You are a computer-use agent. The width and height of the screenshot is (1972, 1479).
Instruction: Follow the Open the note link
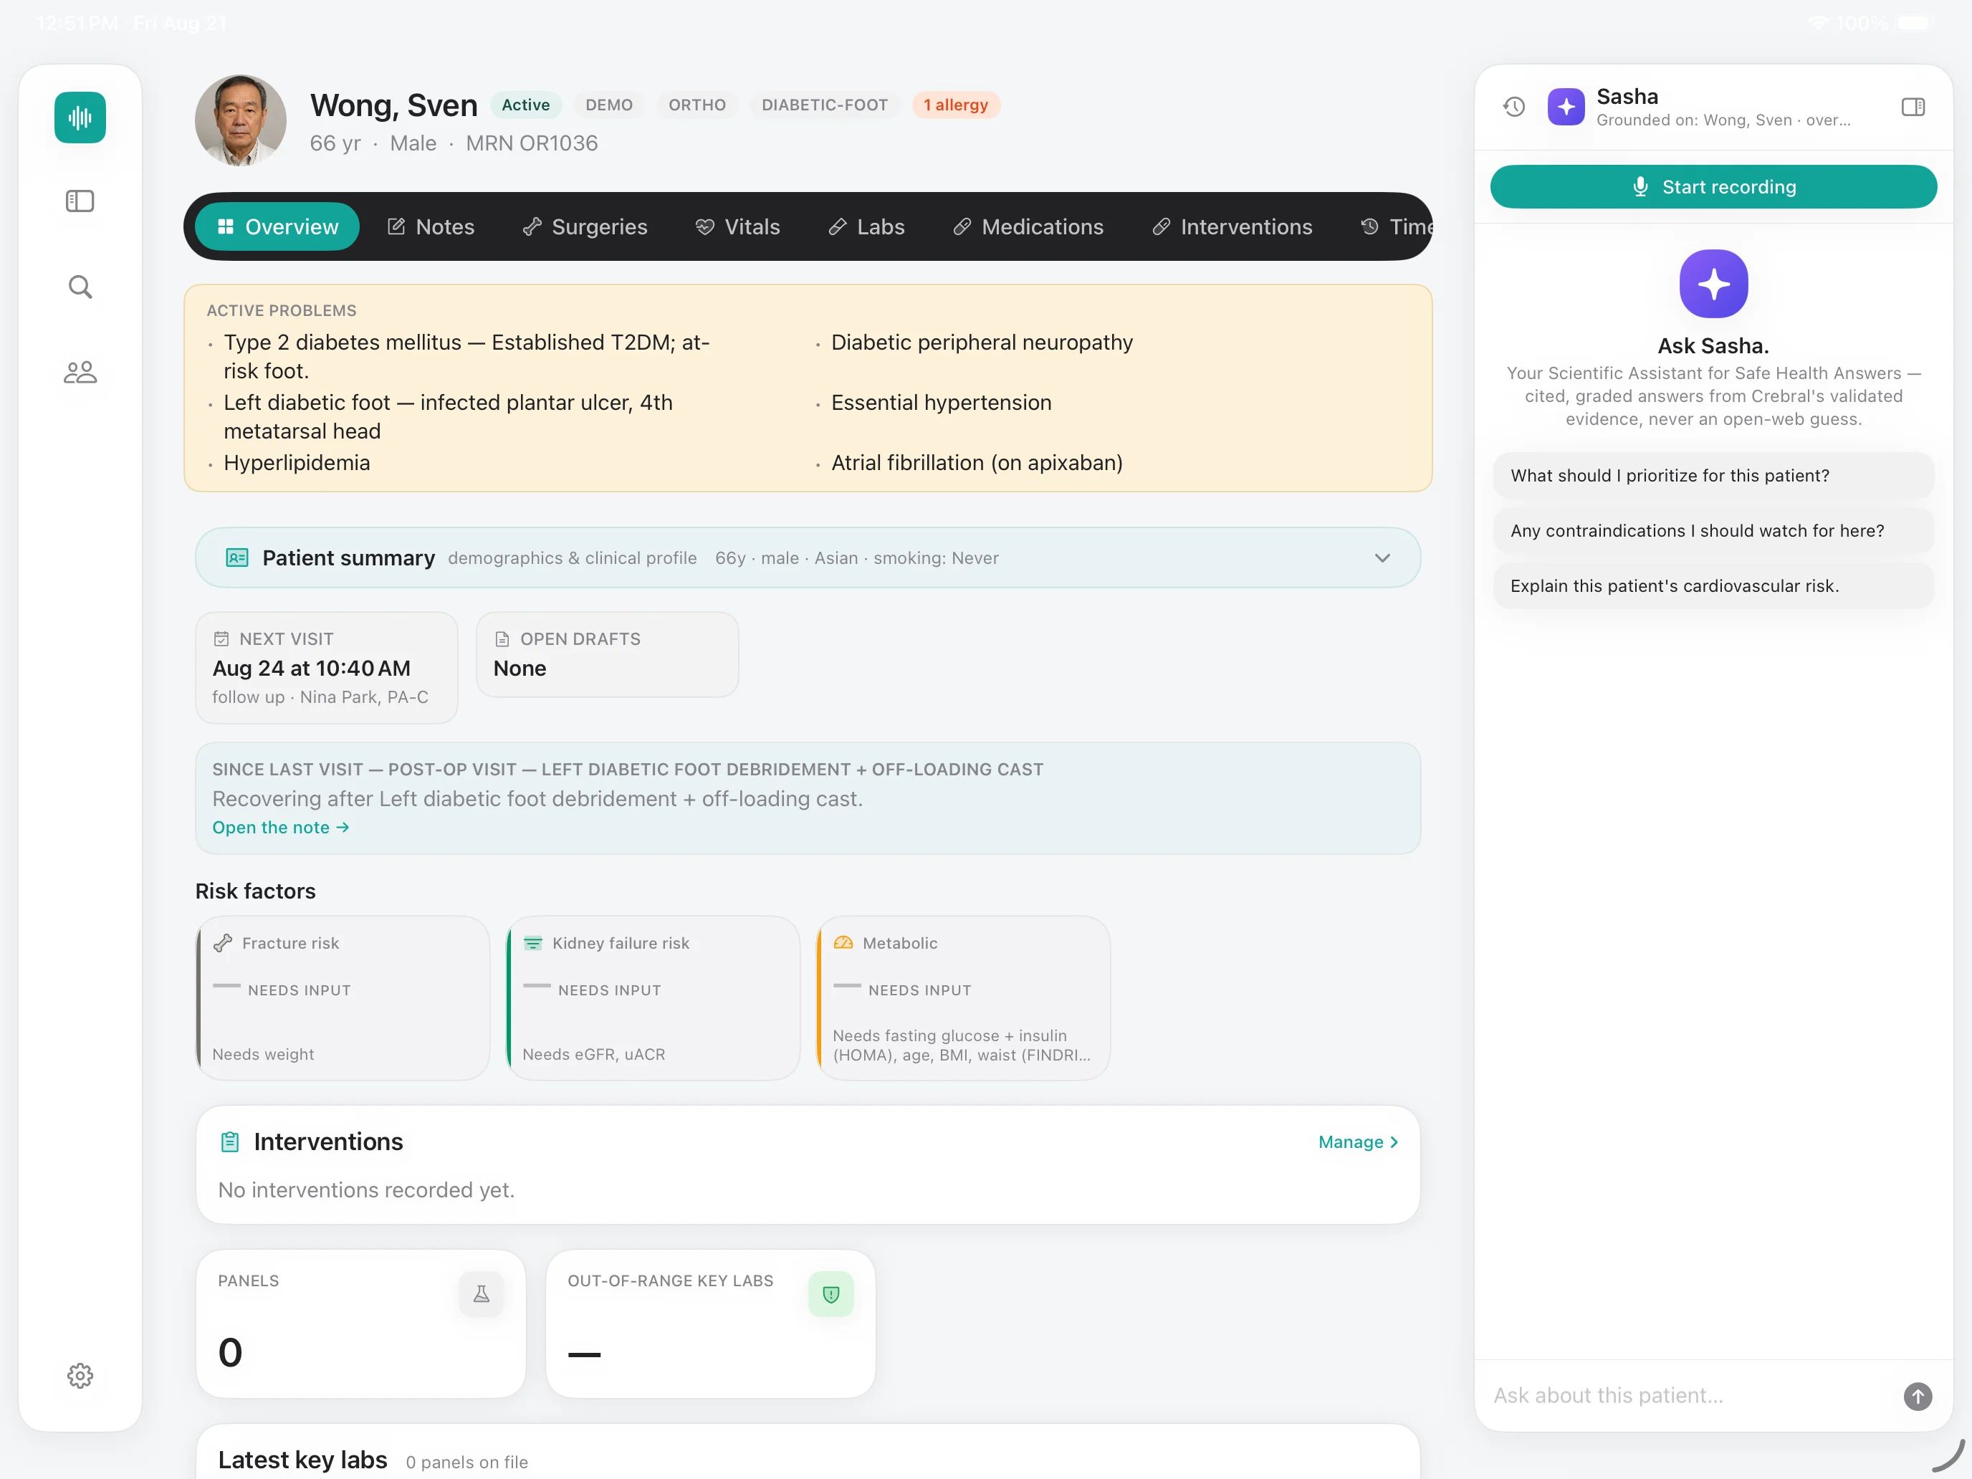tap(281, 828)
